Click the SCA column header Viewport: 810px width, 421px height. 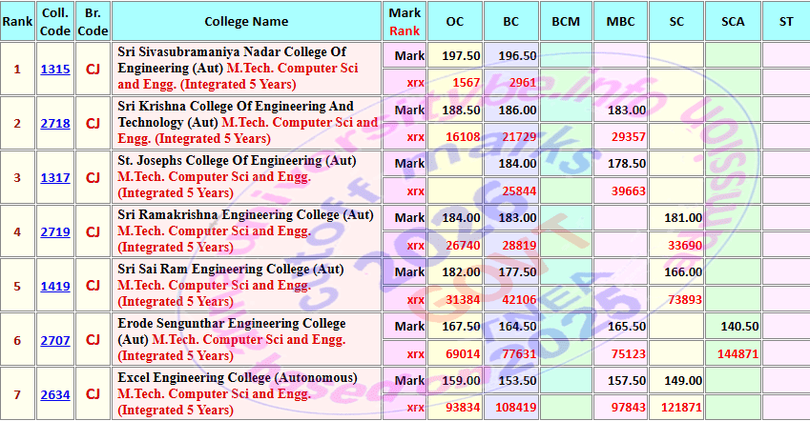(733, 21)
